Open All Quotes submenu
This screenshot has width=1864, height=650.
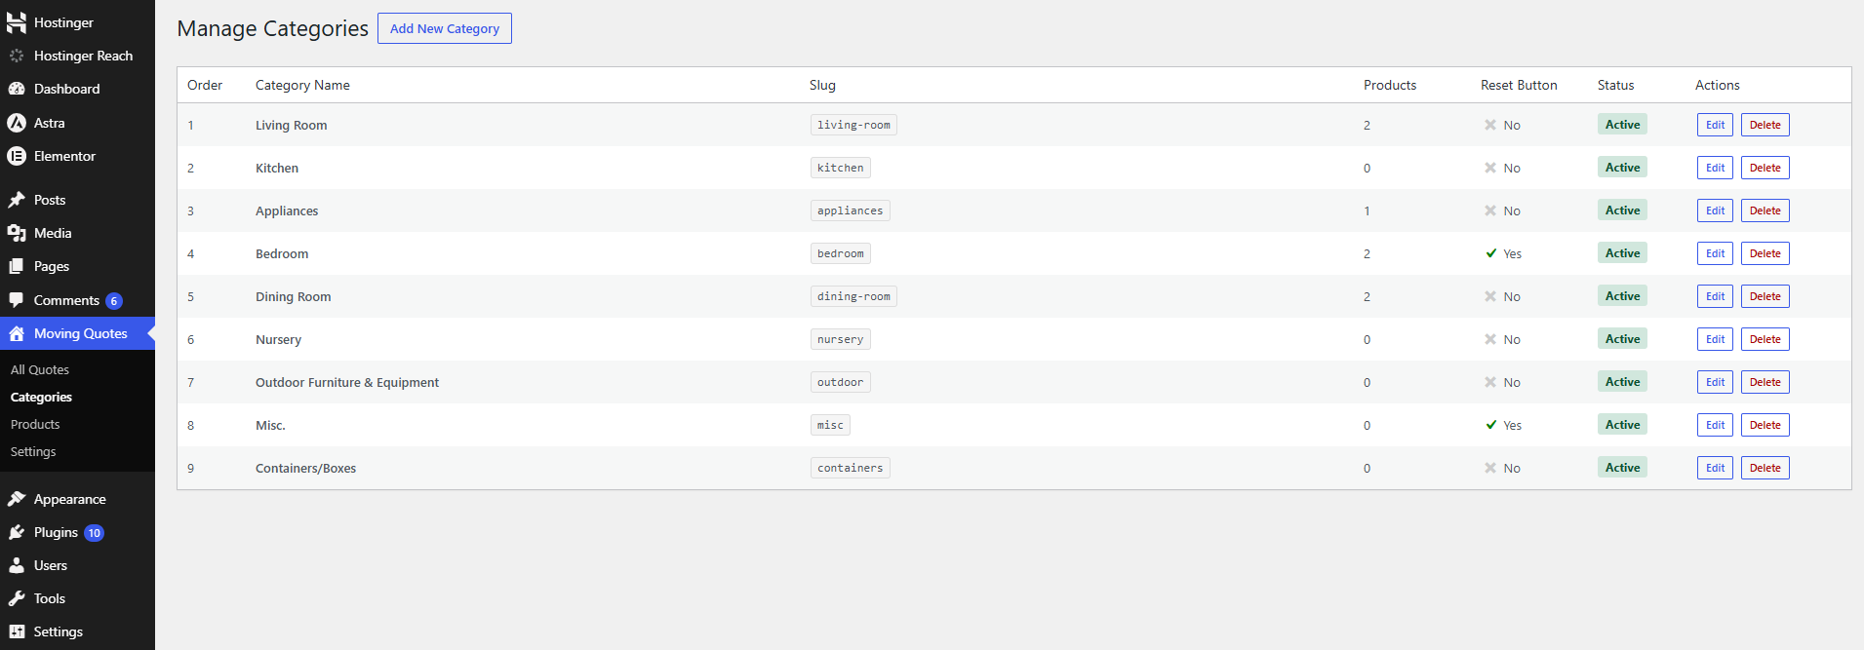click(x=40, y=369)
